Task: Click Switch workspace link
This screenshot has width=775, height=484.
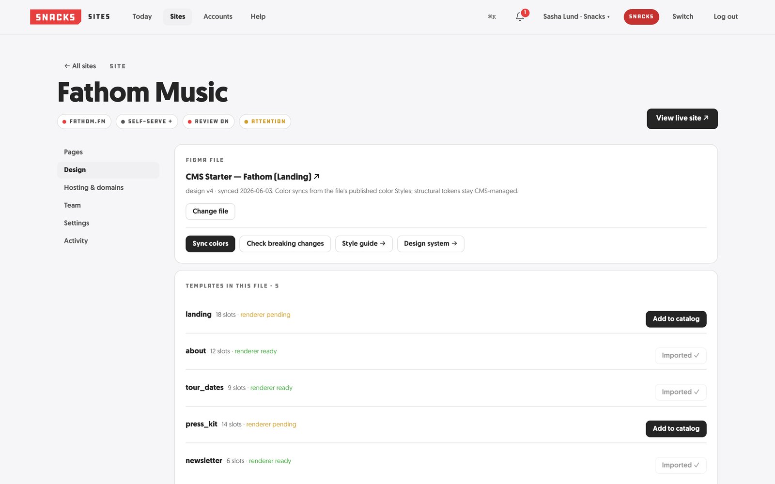Action: 682,16
